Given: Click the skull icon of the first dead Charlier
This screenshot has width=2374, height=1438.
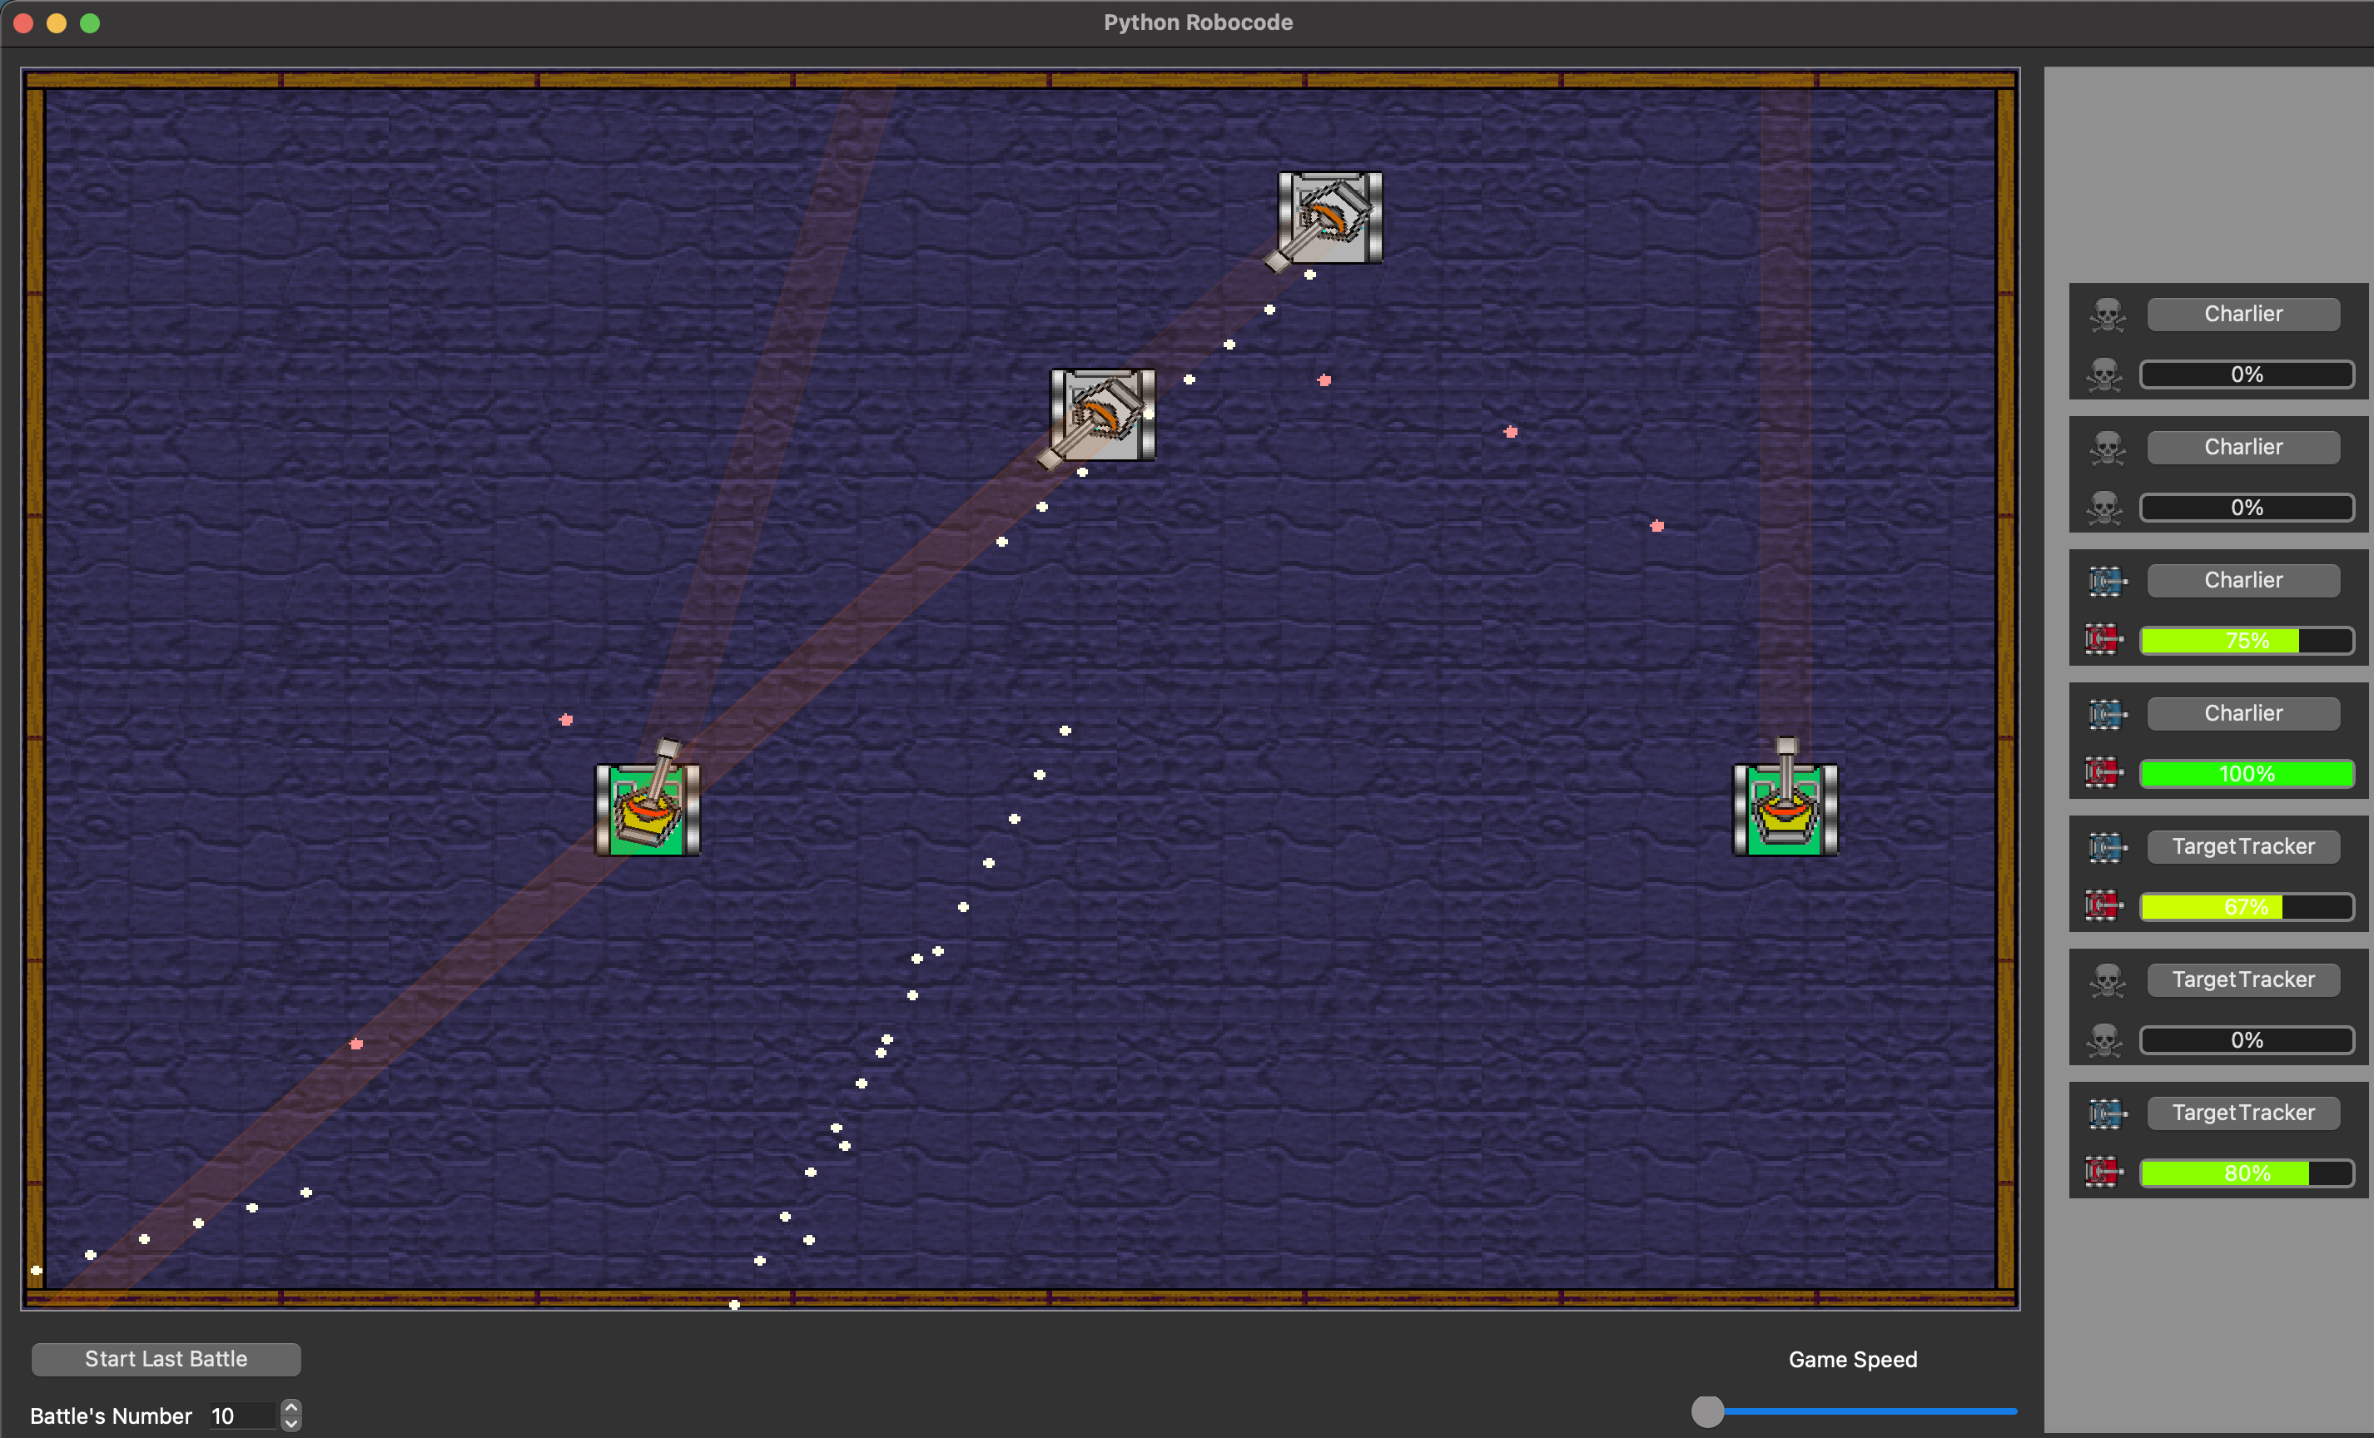Looking at the screenshot, I should pyautogui.click(x=2105, y=315).
